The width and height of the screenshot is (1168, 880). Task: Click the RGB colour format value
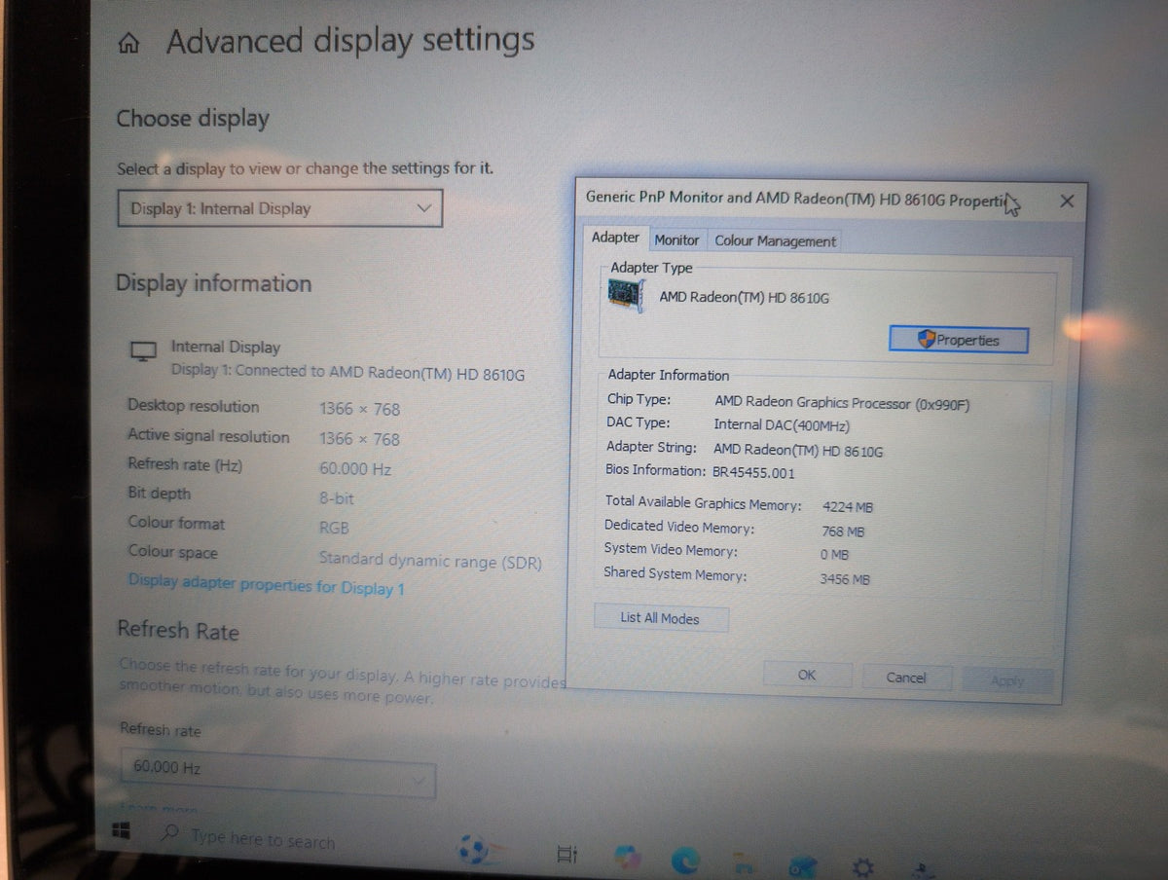[x=334, y=528]
